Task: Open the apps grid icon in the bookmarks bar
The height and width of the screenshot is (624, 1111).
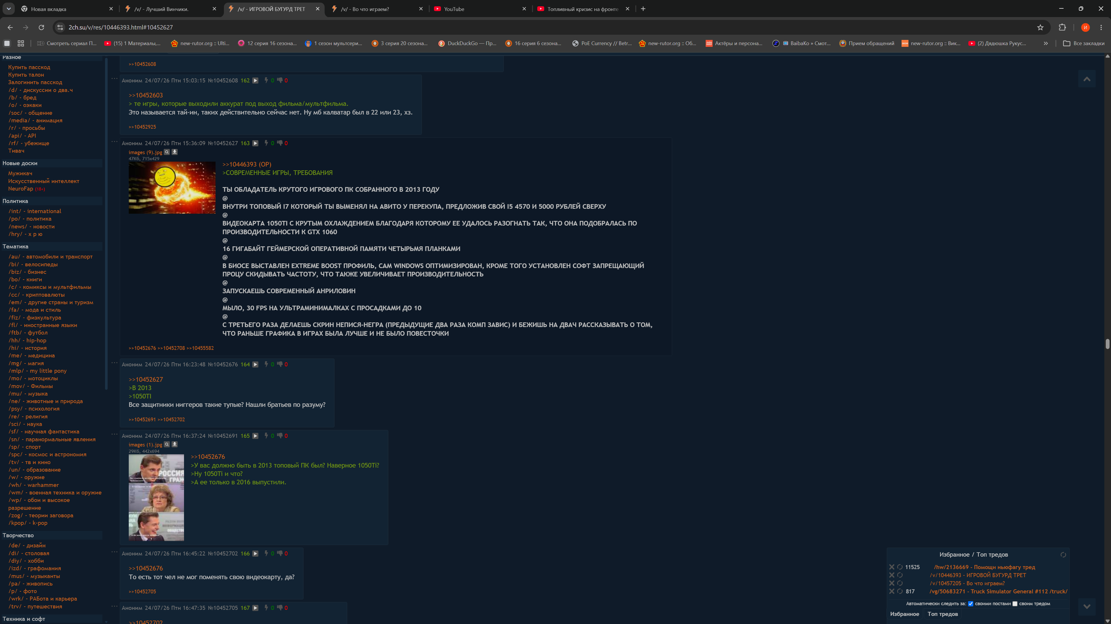Action: pyautogui.click(x=21, y=43)
